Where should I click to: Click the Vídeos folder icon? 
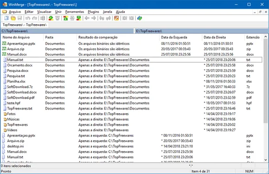(x=5, y=130)
